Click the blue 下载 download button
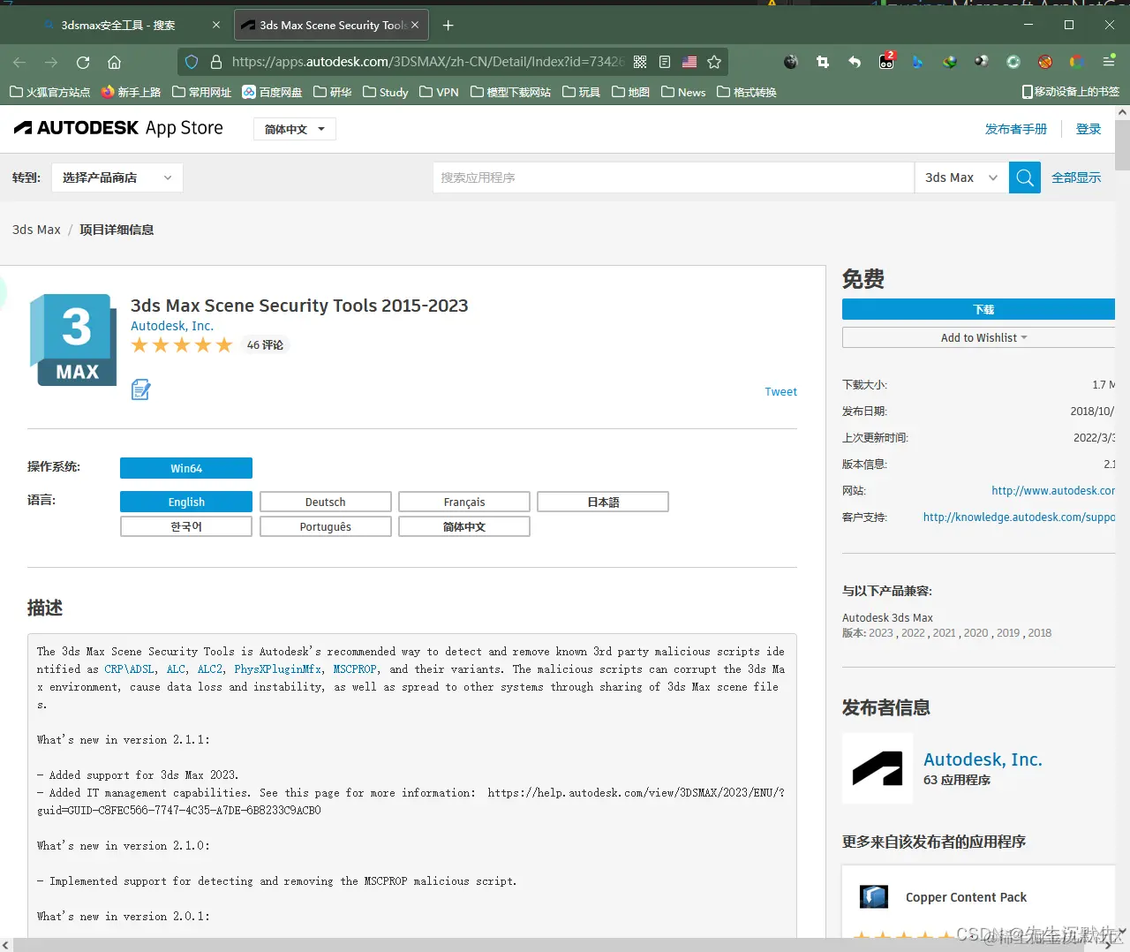 click(978, 309)
